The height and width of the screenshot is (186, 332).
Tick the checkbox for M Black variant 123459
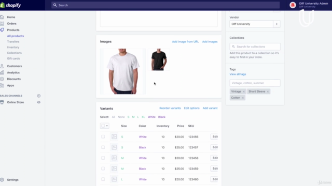[103, 168]
